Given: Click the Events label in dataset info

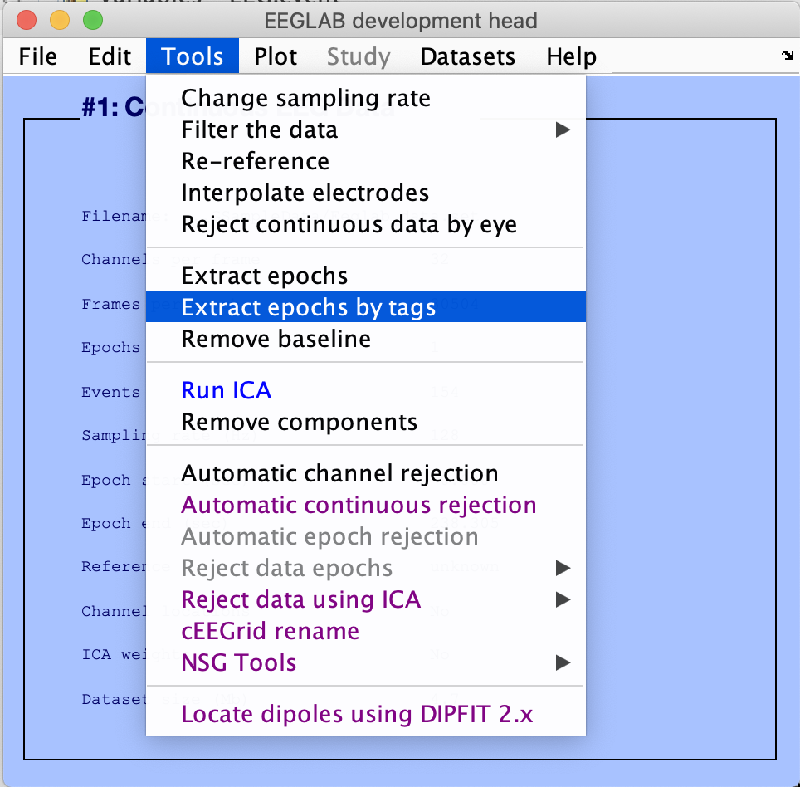Looking at the screenshot, I should (110, 392).
